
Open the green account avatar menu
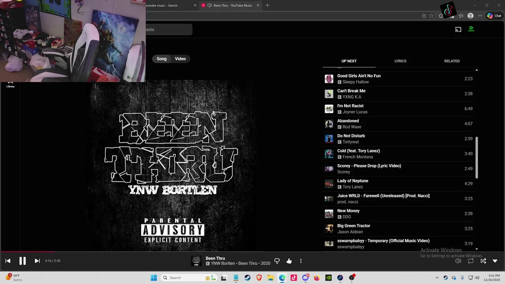coord(471,29)
